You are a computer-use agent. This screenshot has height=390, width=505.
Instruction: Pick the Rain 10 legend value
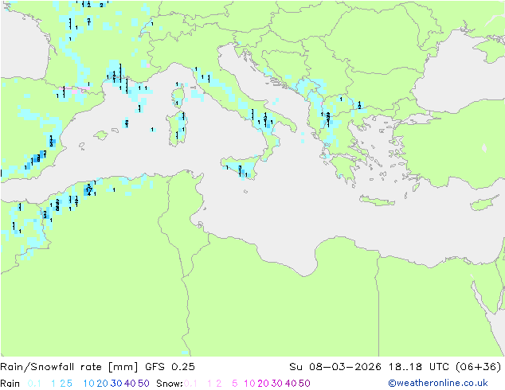89,384
